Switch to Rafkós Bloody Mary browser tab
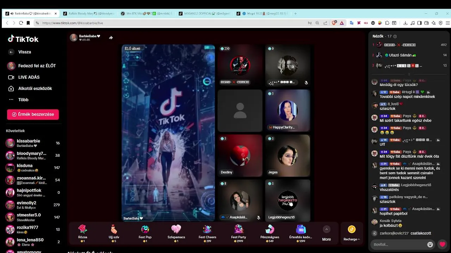451x253 pixels. (89, 14)
